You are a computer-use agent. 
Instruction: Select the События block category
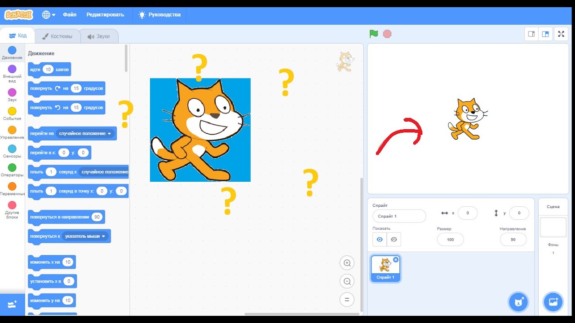(12, 114)
